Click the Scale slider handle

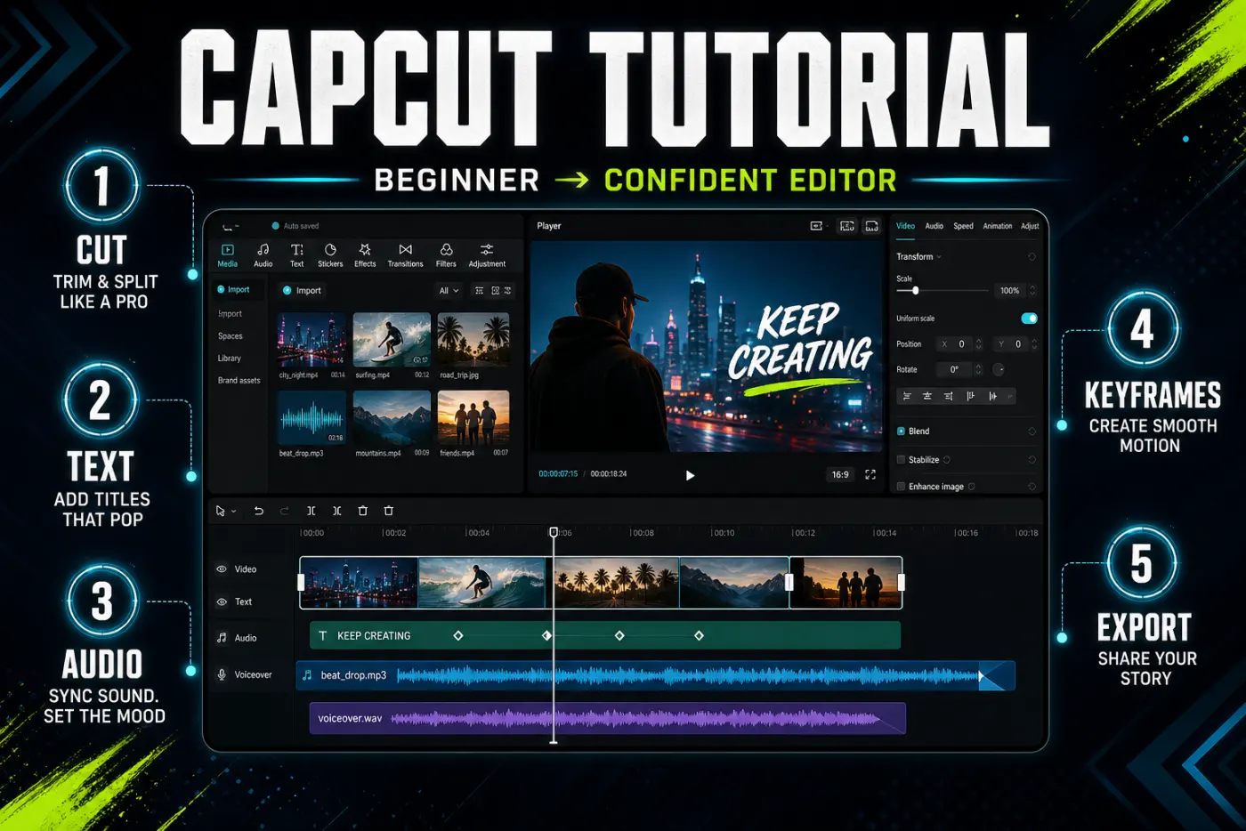click(x=915, y=291)
